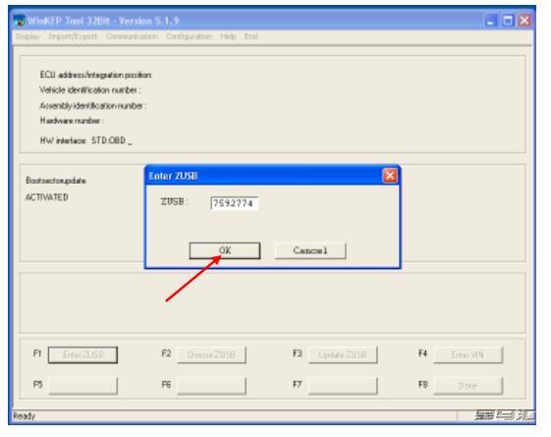Viewport: 551px width, 437px height.
Task: Open the Configuration menu
Action: coord(189,36)
